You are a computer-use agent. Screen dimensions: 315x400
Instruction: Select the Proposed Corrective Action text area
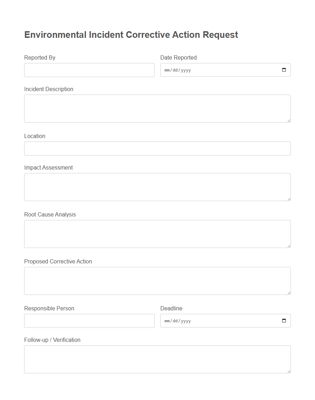[157, 281]
